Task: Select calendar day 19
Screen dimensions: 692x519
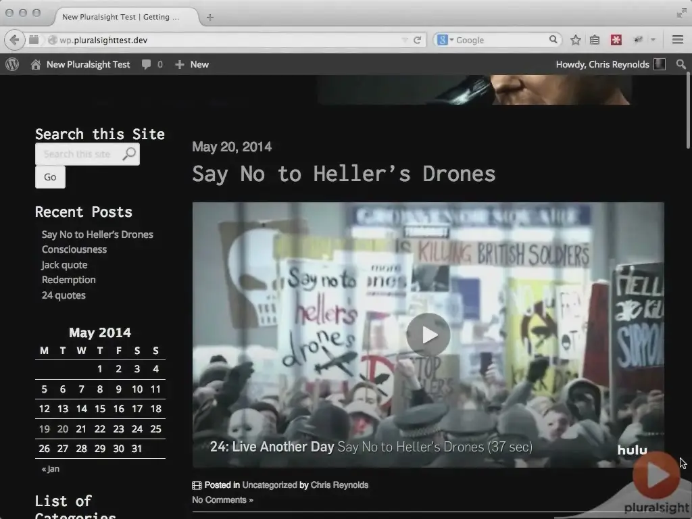Action: 44,429
